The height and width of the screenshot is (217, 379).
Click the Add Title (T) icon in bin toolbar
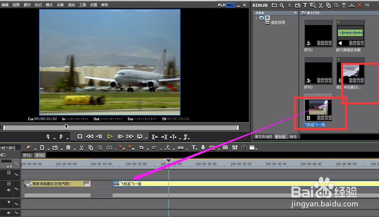click(305, 5)
